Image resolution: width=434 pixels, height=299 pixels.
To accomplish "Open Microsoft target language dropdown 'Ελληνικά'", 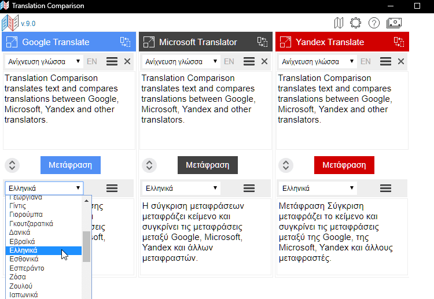I will [181, 189].
